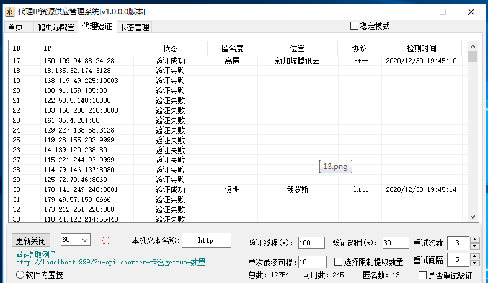
Task: Select row 114.79.146.137:8080
Action: (x=238, y=170)
